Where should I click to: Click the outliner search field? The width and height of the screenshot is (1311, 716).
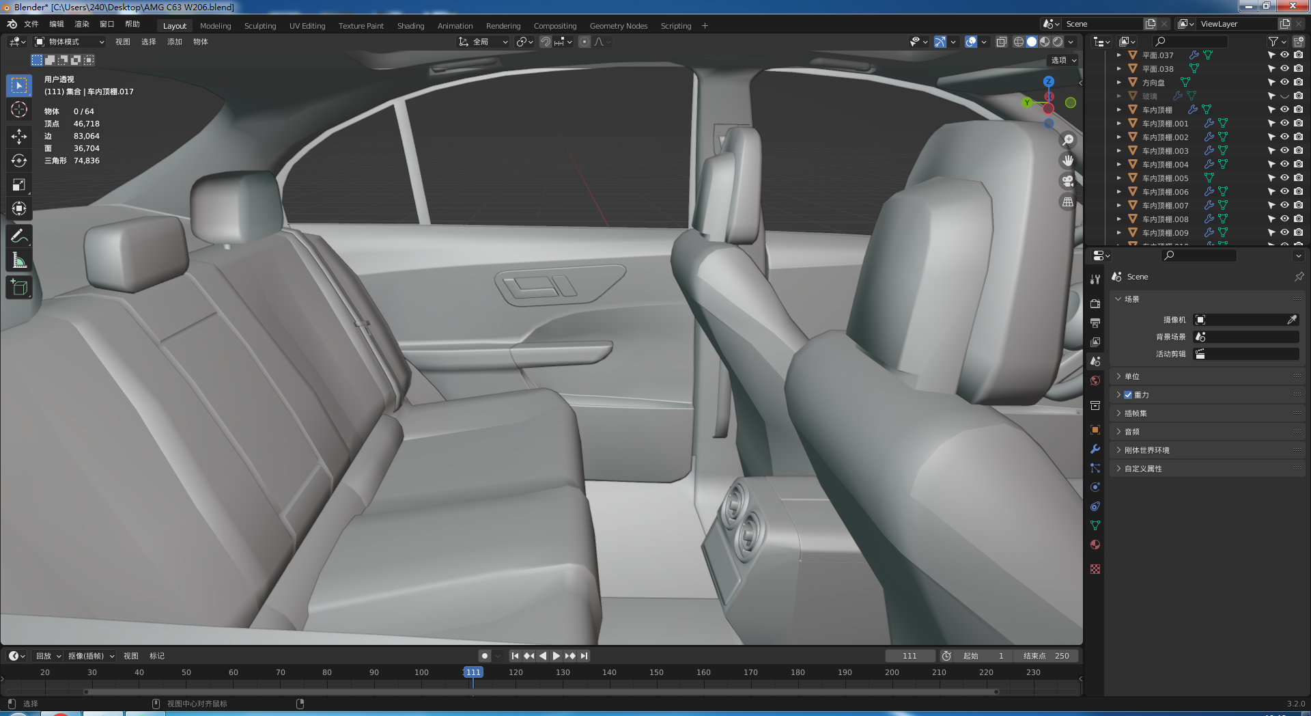pyautogui.click(x=1189, y=42)
